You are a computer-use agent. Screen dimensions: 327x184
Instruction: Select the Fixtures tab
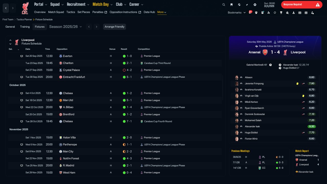coord(40,27)
